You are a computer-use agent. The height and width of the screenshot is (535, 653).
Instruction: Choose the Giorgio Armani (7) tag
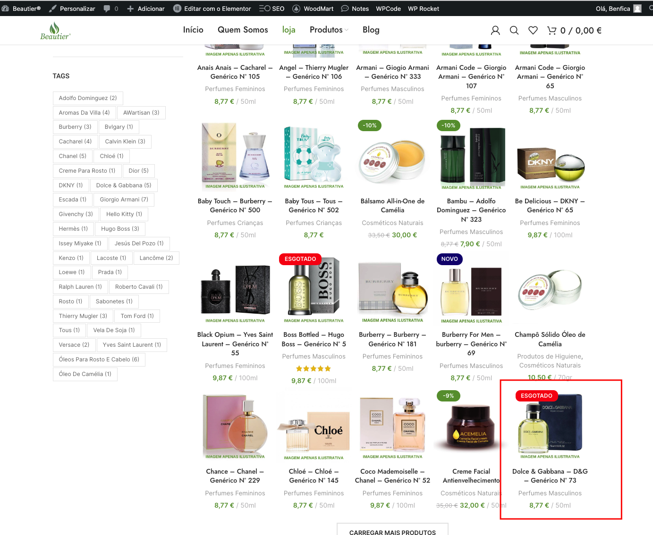tap(124, 200)
